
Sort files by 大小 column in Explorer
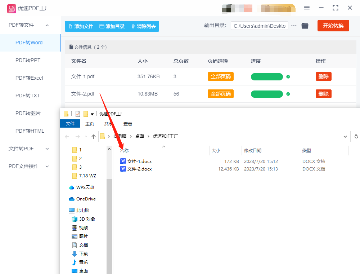tap(216, 151)
